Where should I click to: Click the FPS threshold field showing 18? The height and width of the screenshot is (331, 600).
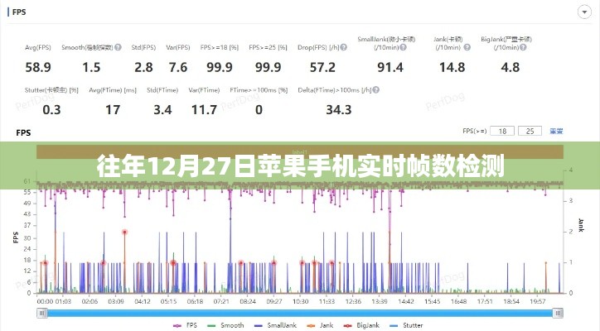(501, 131)
